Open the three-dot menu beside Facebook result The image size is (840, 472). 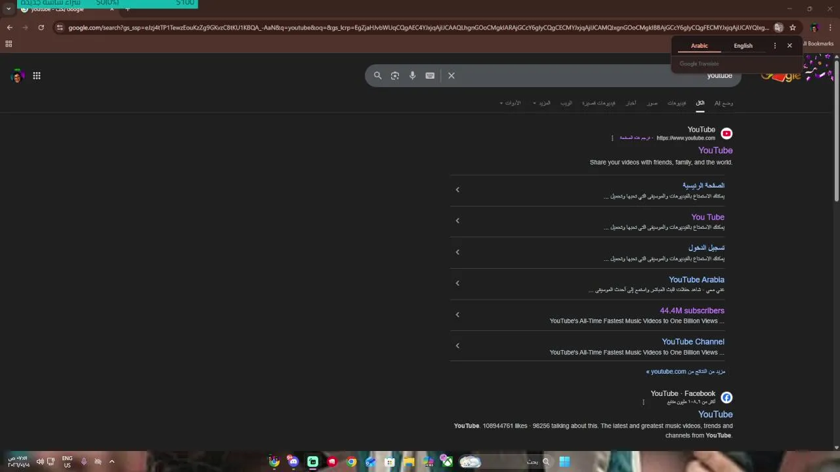(643, 402)
